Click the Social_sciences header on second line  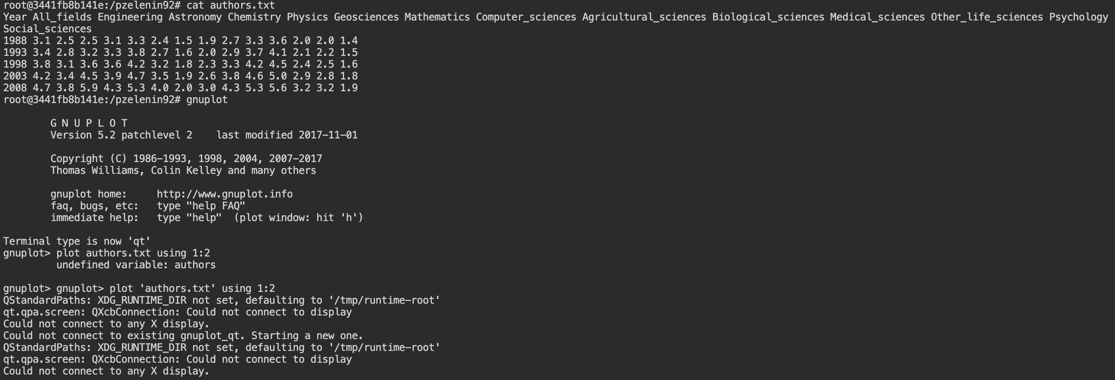pos(47,29)
